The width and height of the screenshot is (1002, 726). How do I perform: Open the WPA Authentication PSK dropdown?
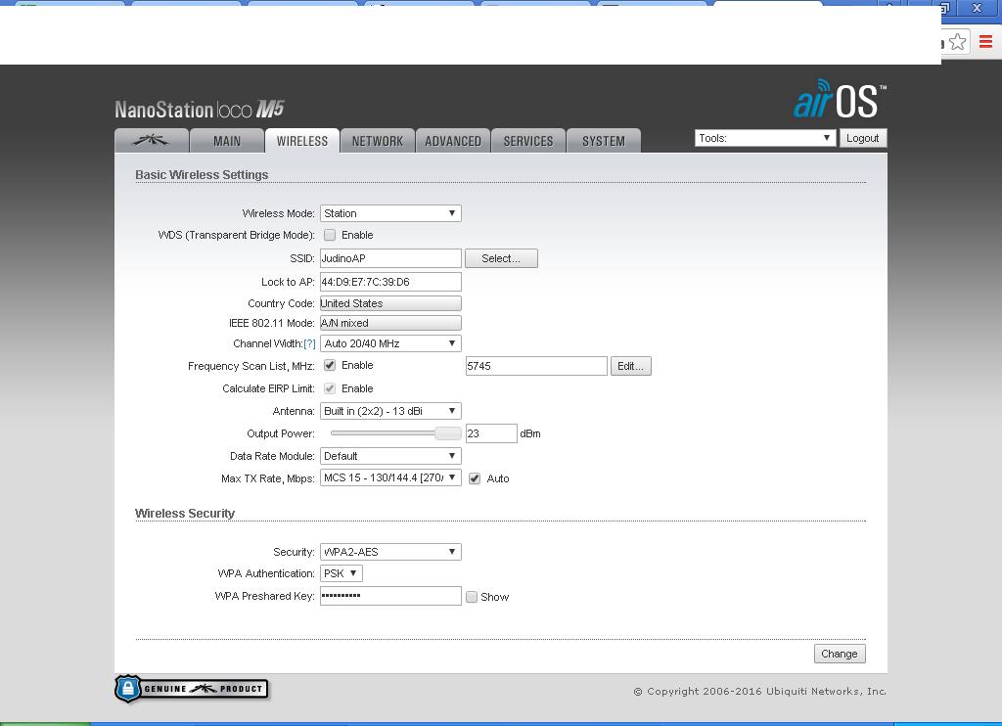(x=342, y=574)
